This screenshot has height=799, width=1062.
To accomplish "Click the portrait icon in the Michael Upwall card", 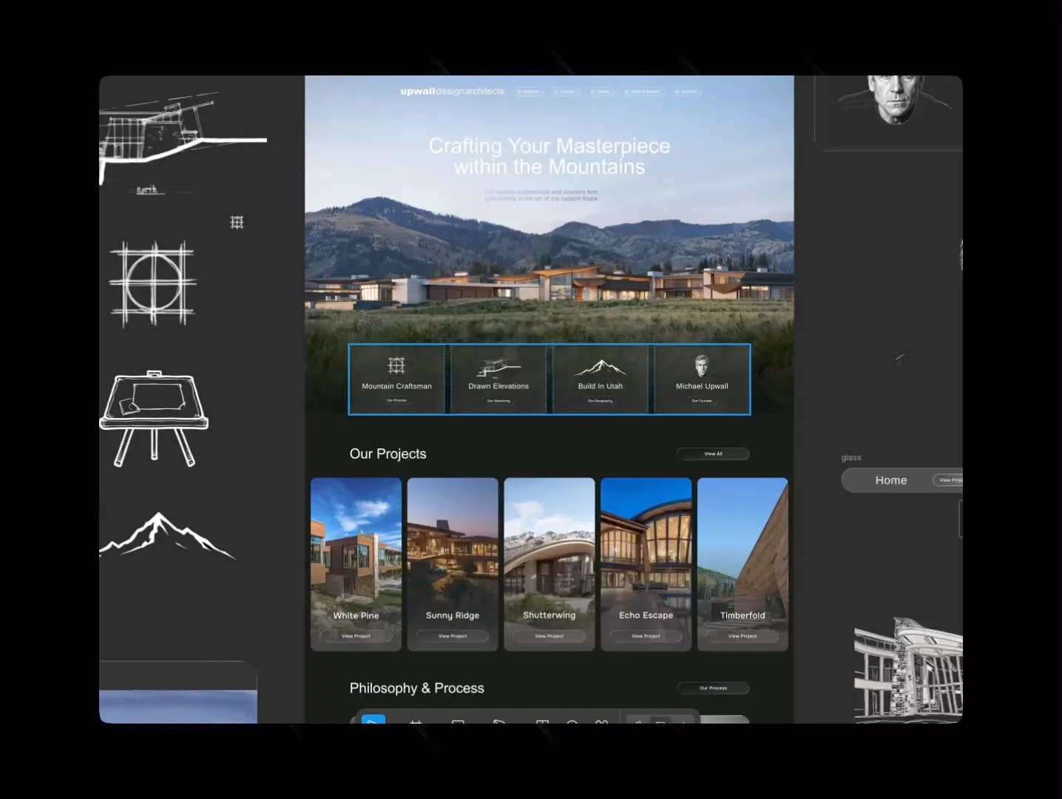I will 702,365.
